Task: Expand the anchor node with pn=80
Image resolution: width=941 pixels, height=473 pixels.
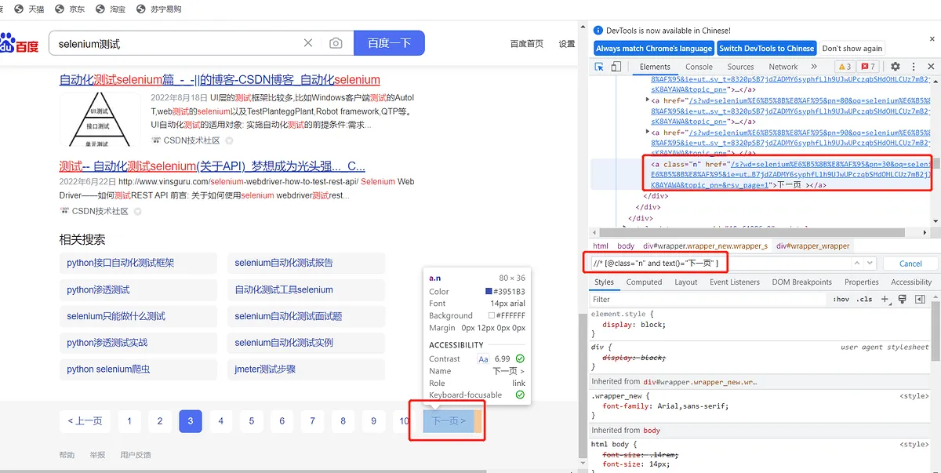Action: (x=649, y=100)
